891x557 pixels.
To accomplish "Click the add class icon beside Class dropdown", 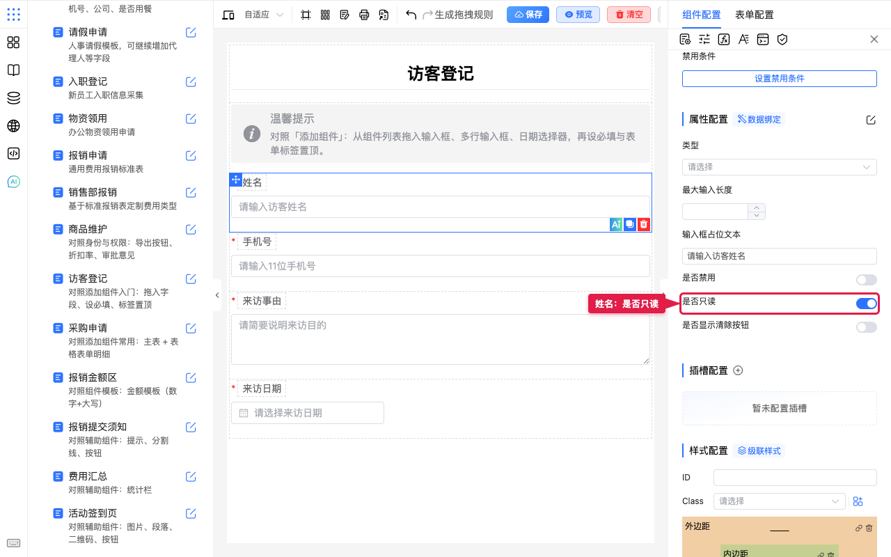I will (x=858, y=501).
